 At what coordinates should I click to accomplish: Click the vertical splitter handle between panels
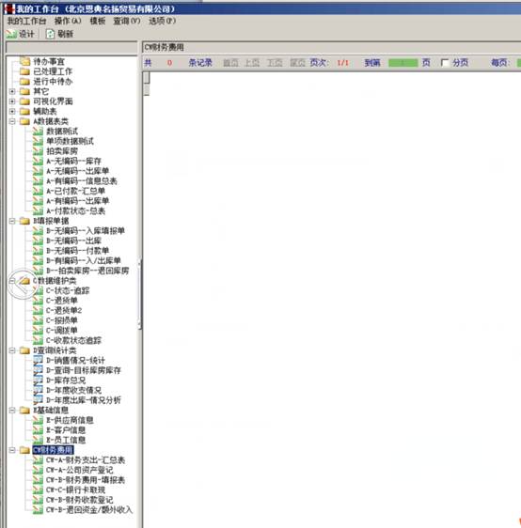tap(139, 294)
